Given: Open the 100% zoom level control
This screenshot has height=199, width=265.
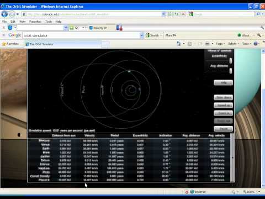Looking at the screenshot, I should tap(251, 192).
